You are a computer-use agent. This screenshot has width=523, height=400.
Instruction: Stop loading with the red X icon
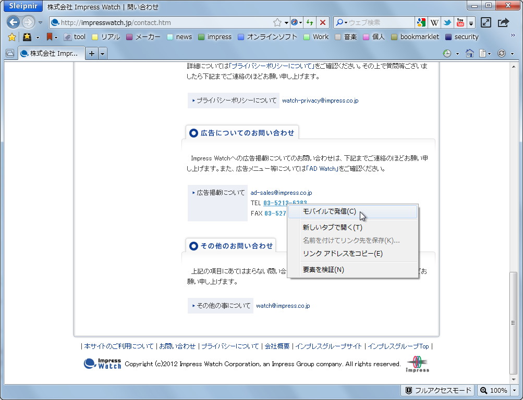point(322,22)
